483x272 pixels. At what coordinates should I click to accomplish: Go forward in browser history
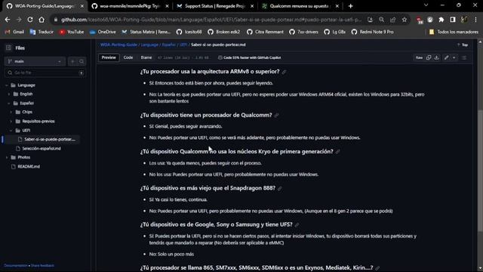(19, 20)
